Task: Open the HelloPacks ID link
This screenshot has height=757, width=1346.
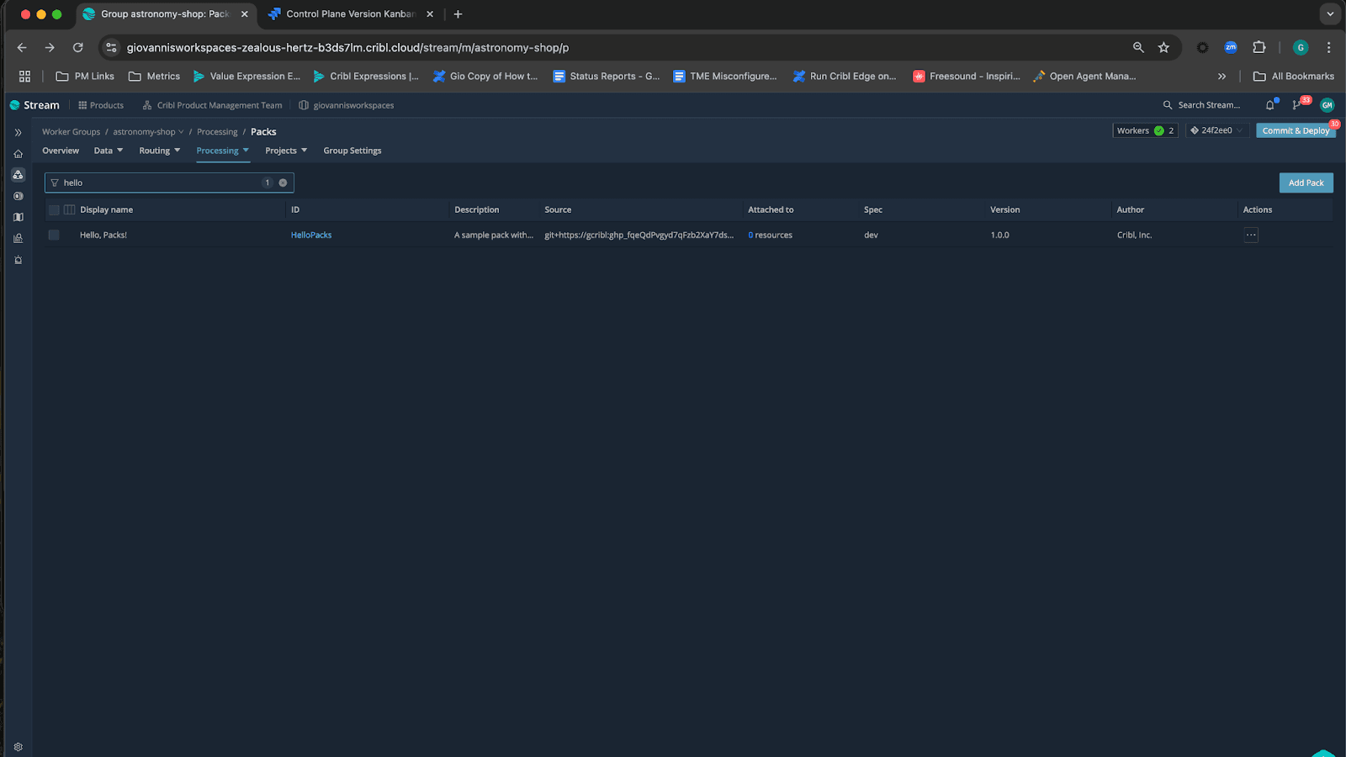Action: (x=311, y=236)
